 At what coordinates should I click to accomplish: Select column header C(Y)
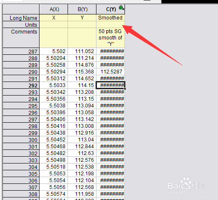click(x=110, y=9)
